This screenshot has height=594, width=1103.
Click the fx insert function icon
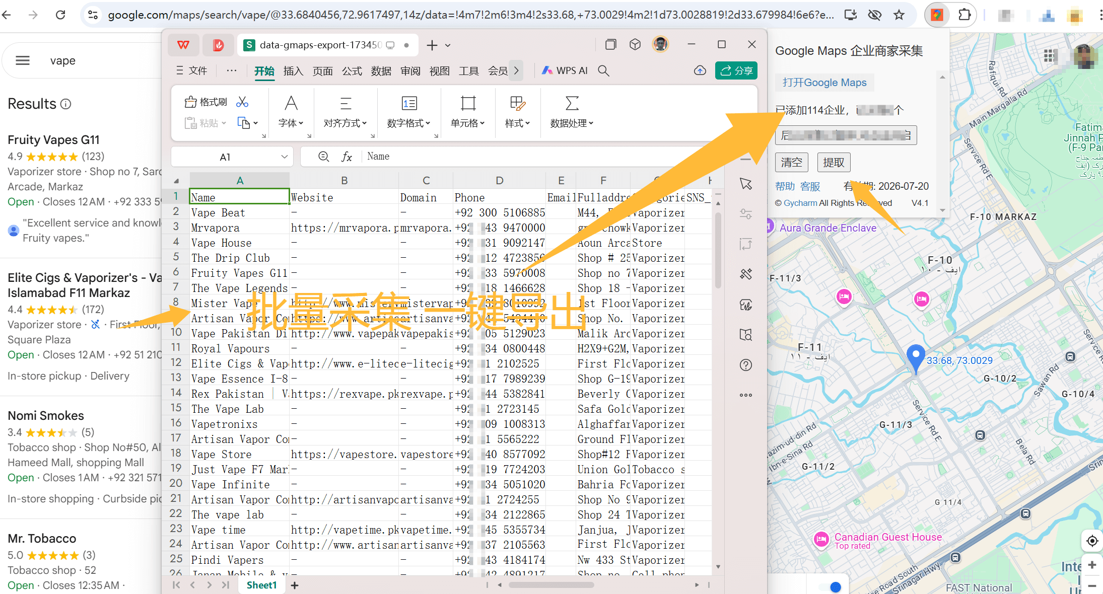click(347, 157)
